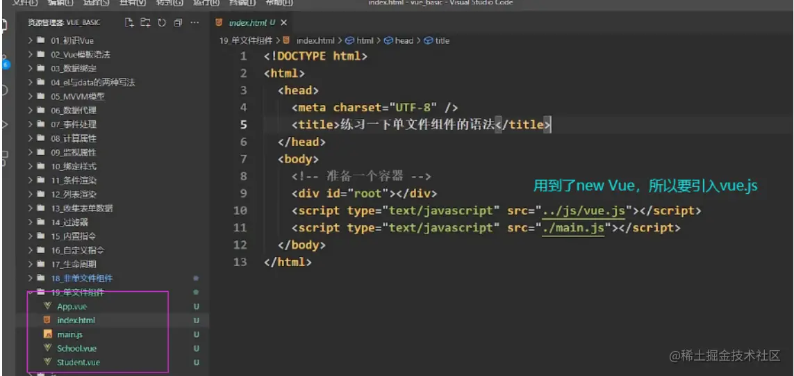Open the 文件(F) menu
Viewport: 794px width, 376px height.
(x=25, y=3)
